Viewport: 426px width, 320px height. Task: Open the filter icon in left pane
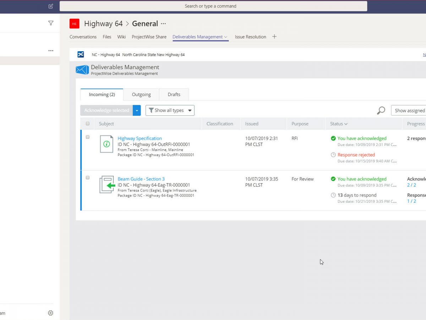pos(51,23)
